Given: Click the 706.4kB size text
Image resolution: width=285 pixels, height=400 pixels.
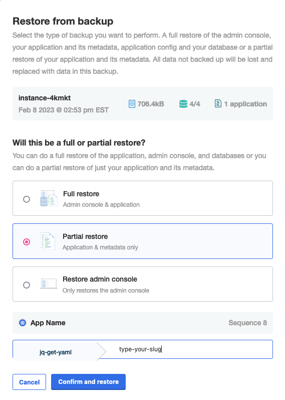Looking at the screenshot, I should [151, 104].
